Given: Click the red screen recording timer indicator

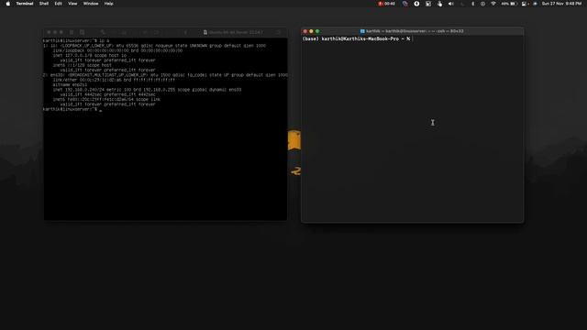Looking at the screenshot, I should pos(387,4).
